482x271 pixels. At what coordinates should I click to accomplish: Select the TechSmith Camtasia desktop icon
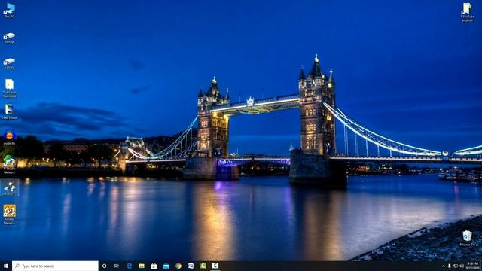click(x=9, y=88)
